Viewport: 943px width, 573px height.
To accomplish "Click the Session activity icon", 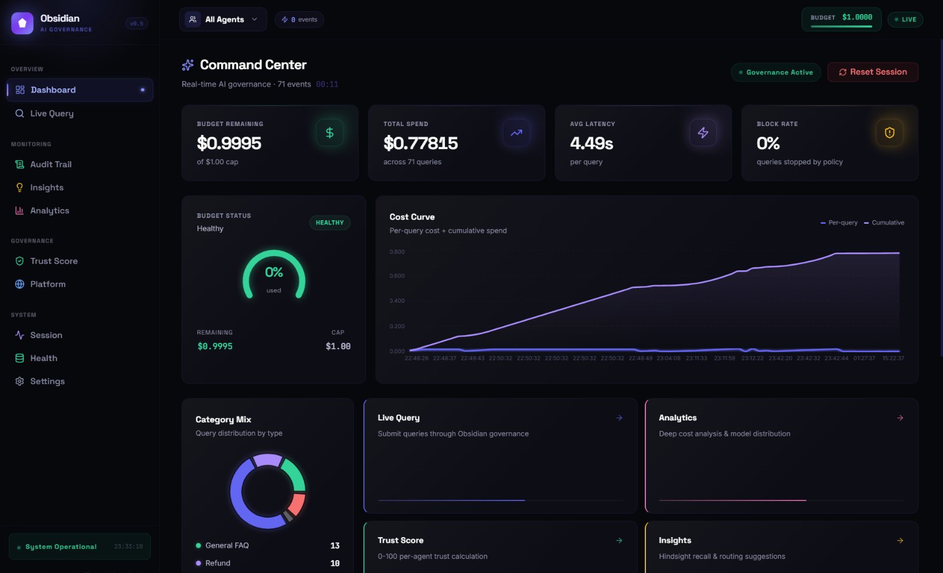I will (x=19, y=335).
